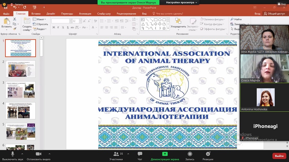Click Общий доступ share button
The height and width of the screenshot is (162, 289).
274,13
